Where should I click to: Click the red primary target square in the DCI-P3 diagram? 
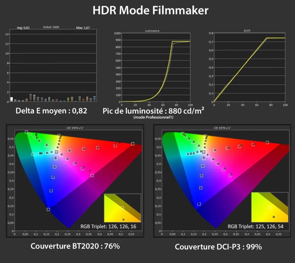tap(267, 142)
